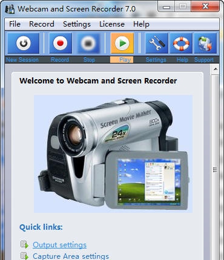
Task: Click the globe Support icon
Action: [205, 44]
